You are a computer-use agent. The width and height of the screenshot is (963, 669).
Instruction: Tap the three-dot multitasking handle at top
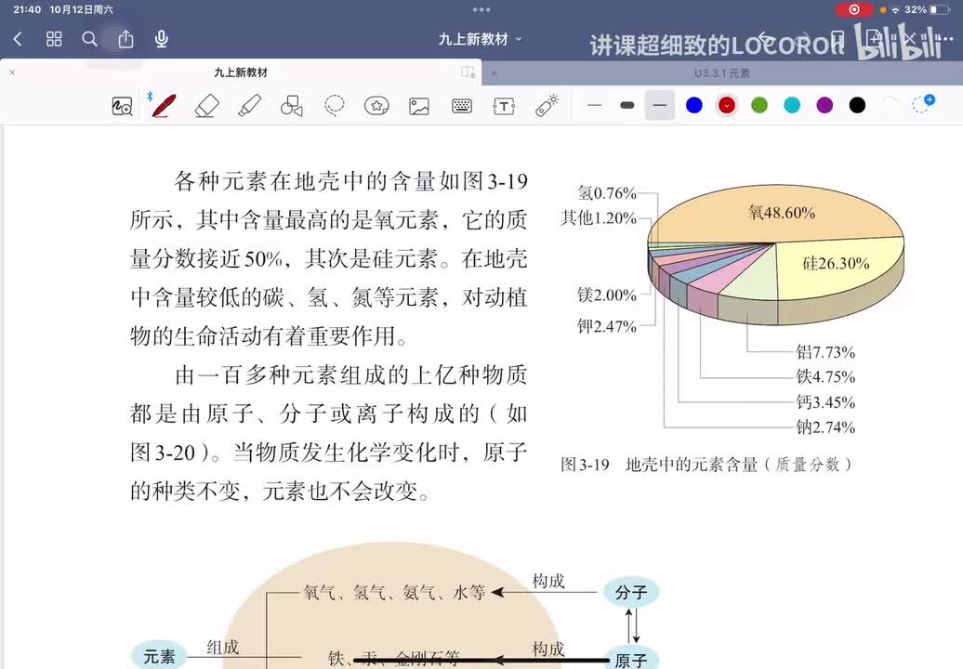coord(481,10)
